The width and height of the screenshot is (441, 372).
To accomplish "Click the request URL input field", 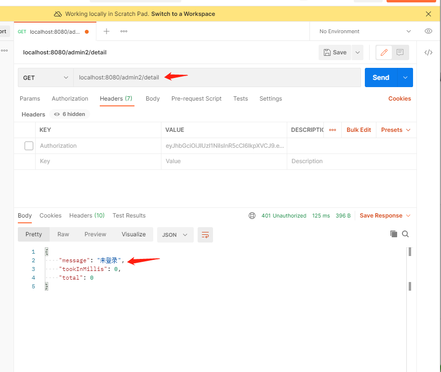I will pyautogui.click(x=217, y=77).
